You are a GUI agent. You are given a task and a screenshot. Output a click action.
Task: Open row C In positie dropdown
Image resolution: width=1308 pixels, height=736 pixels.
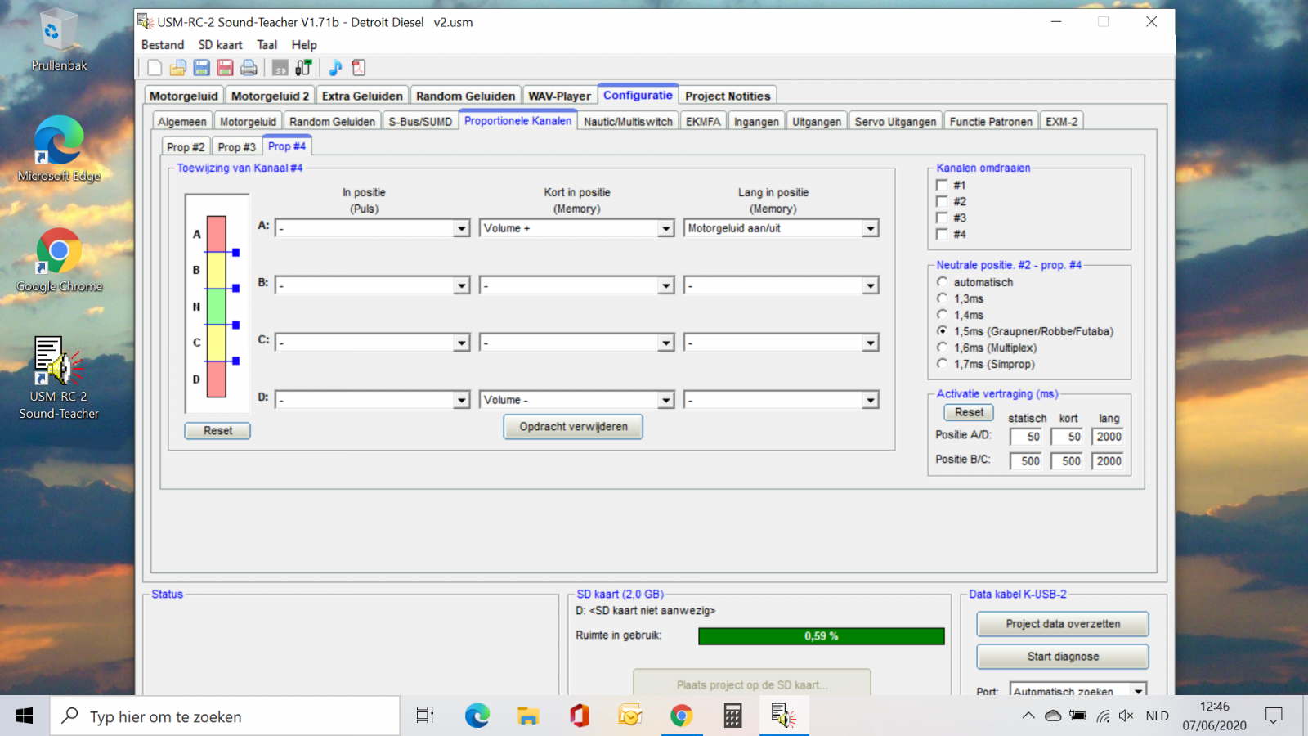372,343
